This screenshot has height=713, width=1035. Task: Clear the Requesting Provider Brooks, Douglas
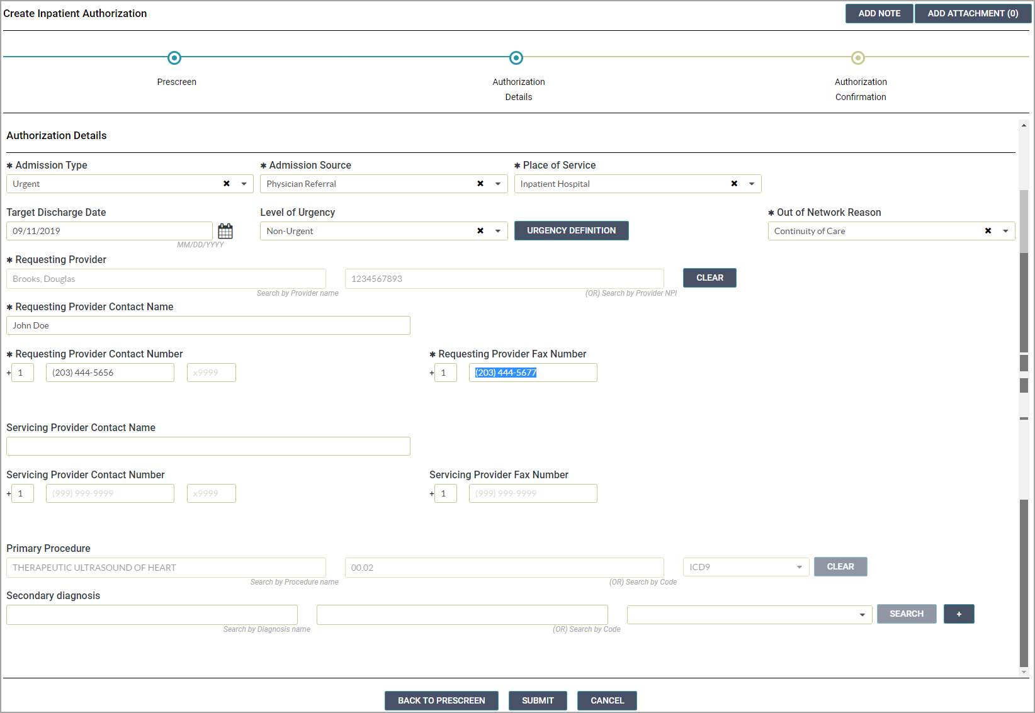point(710,278)
